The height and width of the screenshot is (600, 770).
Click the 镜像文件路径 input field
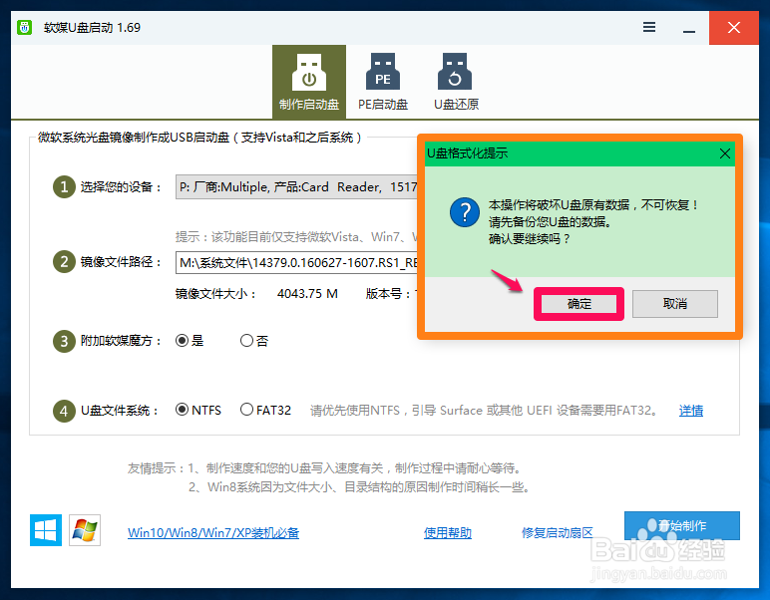click(296, 263)
